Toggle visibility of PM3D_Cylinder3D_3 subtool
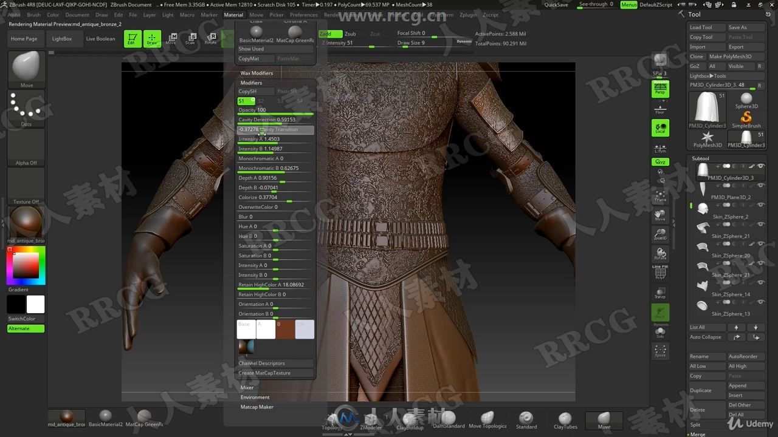The height and width of the screenshot is (437, 778). (x=760, y=166)
